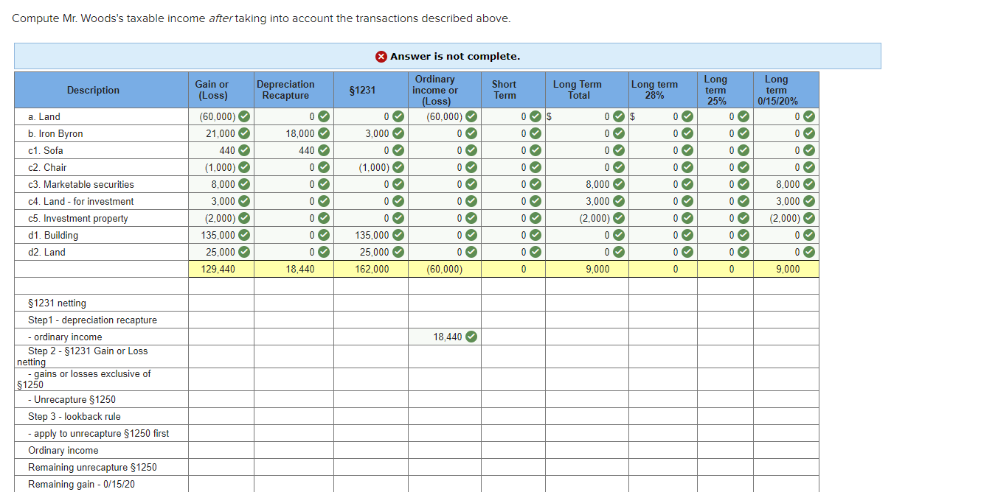
Task: Click the Ordinary income or (Loss) header
Action: pos(445,90)
